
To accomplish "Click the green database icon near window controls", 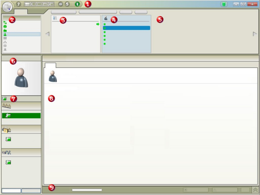I will [224, 4].
